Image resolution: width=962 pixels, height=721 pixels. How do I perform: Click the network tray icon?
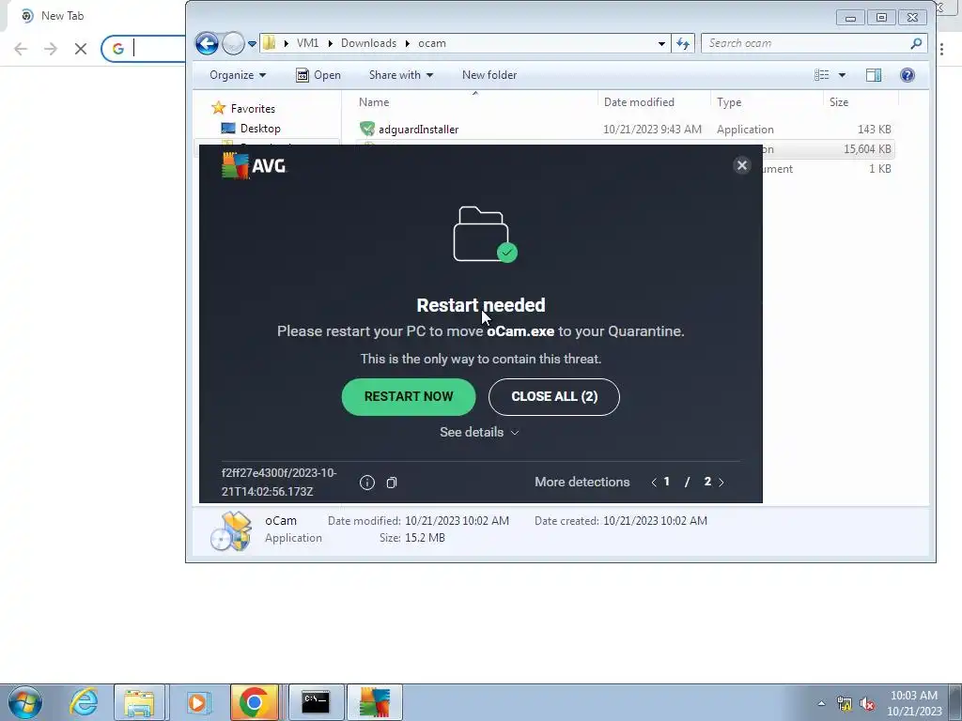(x=845, y=703)
